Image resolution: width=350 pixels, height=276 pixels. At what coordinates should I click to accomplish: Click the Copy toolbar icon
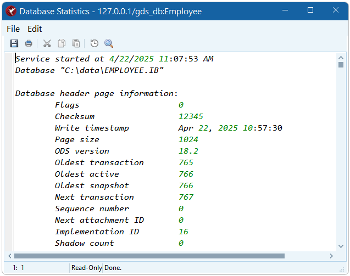pyautogui.click(x=62, y=43)
